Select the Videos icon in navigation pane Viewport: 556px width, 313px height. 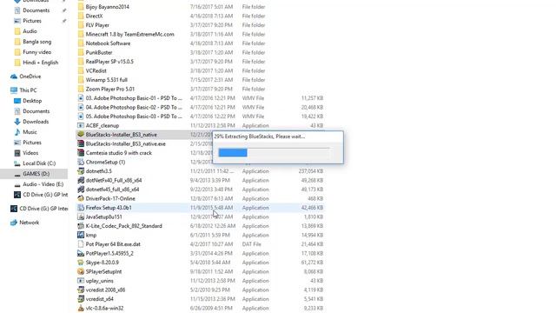(x=17, y=153)
